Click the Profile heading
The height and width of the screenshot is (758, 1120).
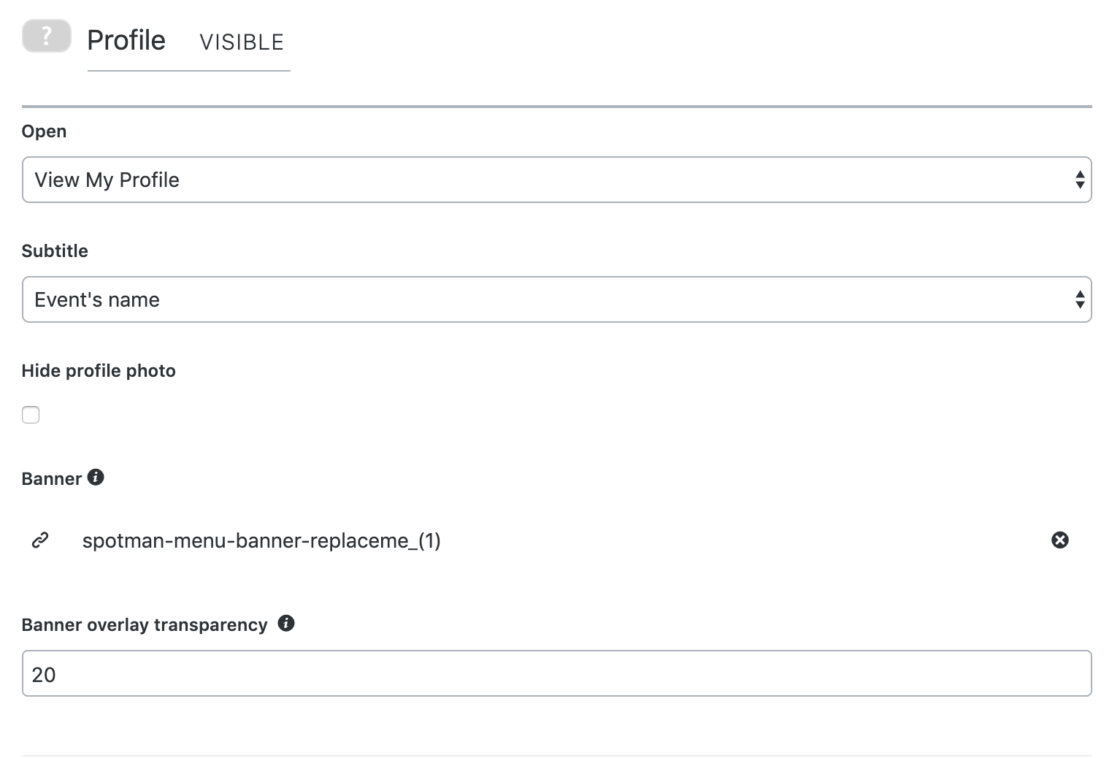point(126,40)
